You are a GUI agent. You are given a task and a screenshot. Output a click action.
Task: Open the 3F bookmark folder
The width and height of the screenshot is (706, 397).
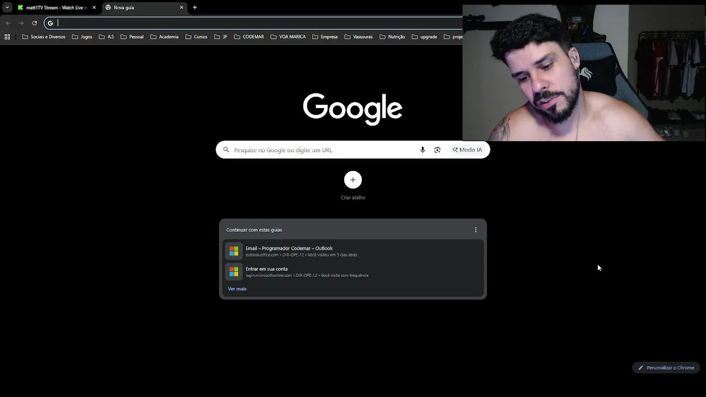221,37
